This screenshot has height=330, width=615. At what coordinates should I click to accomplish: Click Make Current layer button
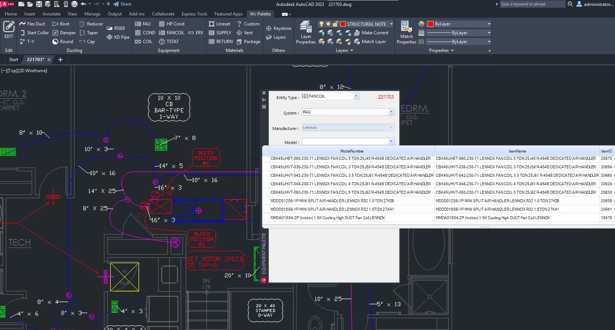(x=371, y=33)
